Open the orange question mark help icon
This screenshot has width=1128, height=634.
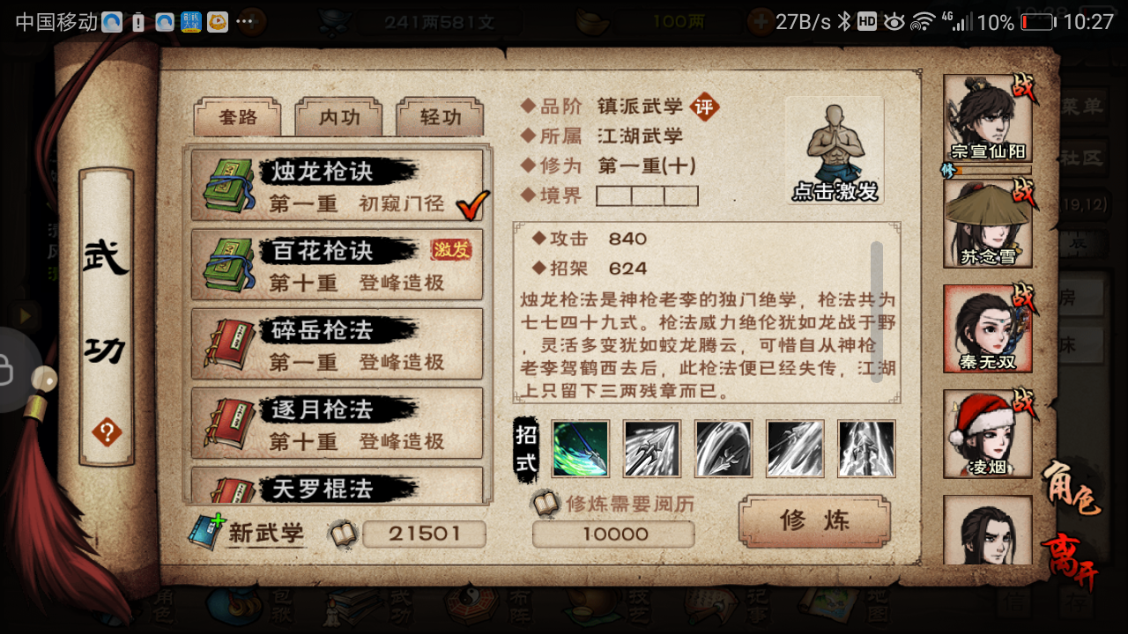108,432
